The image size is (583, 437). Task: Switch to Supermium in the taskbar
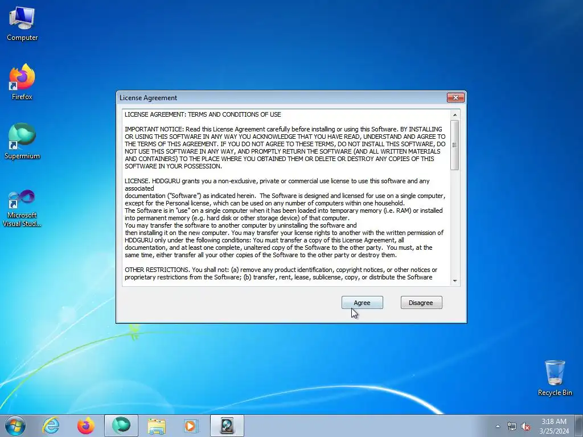point(121,426)
